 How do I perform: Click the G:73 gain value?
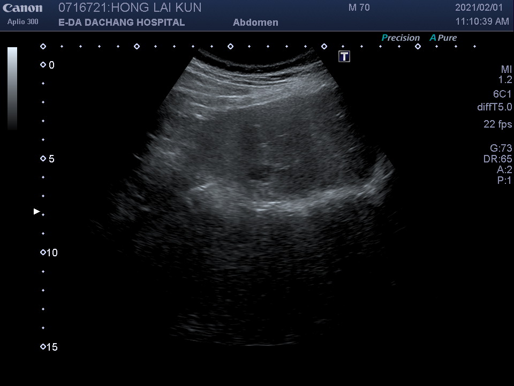(501, 149)
